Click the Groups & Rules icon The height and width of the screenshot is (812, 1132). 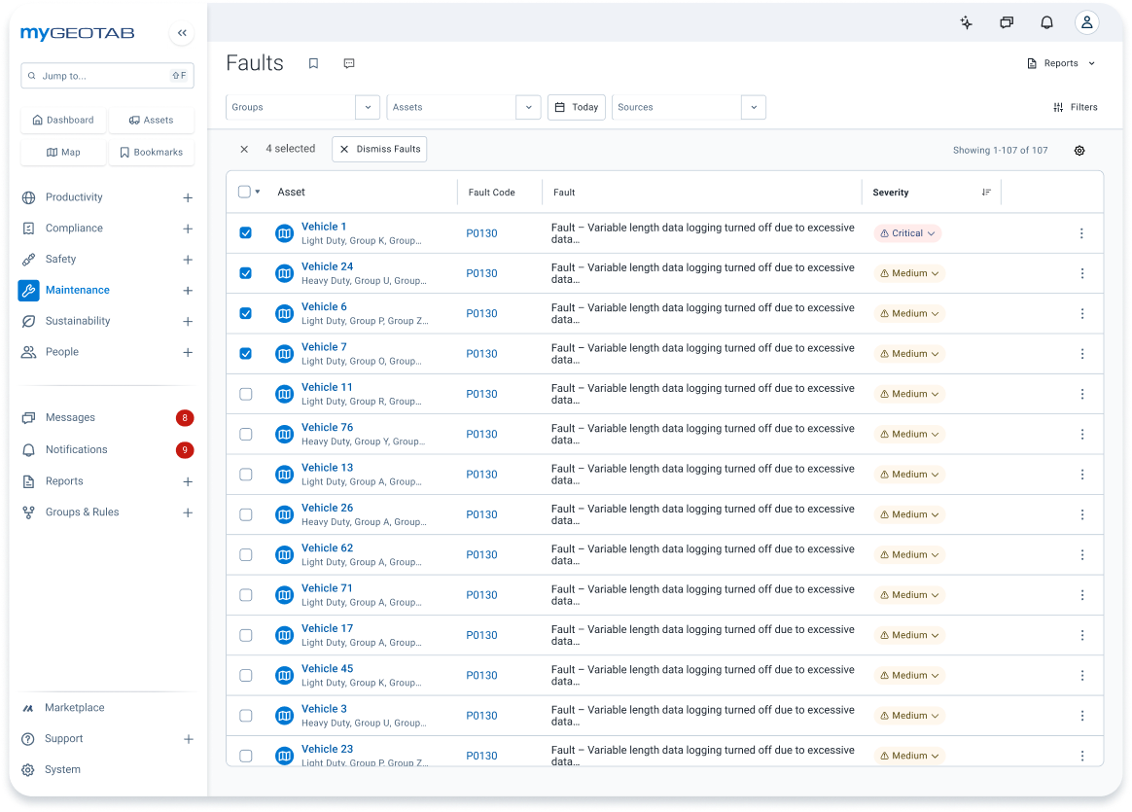pos(29,512)
